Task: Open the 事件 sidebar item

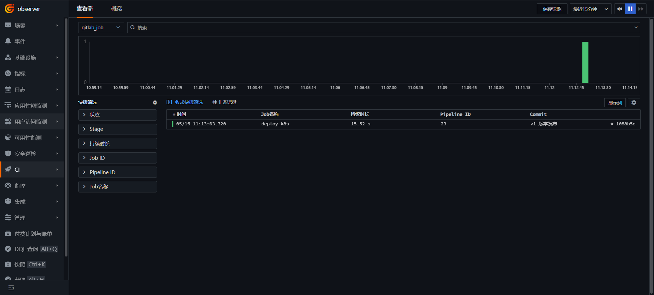Action: [x=32, y=42]
